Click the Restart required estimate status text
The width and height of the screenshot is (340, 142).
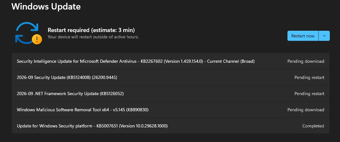click(x=91, y=30)
